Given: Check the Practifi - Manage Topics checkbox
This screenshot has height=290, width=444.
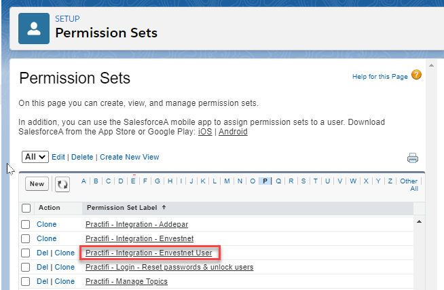Looking at the screenshot, I should coord(26,281).
